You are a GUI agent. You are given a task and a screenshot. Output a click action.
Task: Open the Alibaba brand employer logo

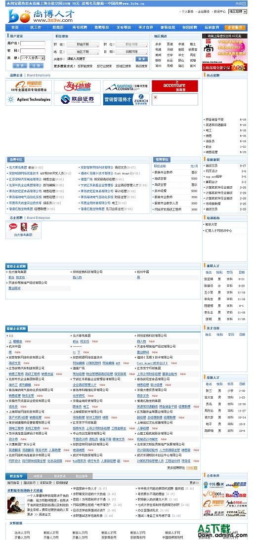pos(29,86)
